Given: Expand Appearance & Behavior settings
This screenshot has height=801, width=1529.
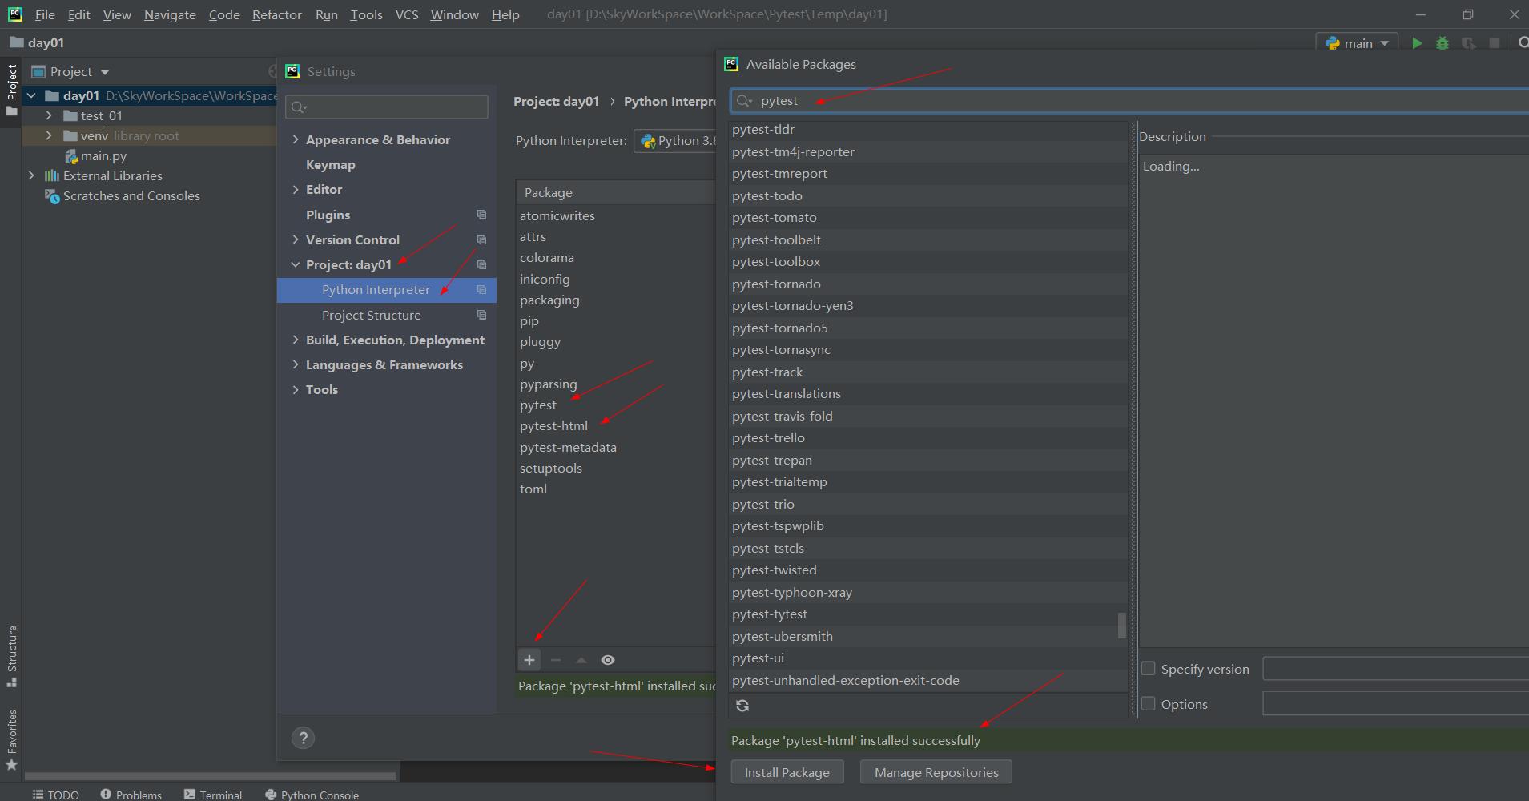Looking at the screenshot, I should coord(296,139).
